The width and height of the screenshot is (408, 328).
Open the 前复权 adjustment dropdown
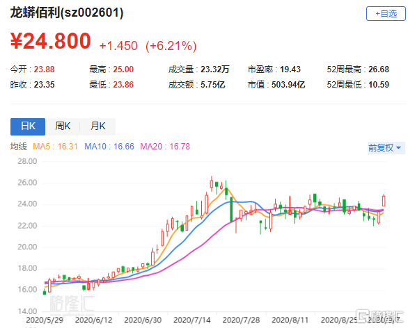click(x=386, y=148)
